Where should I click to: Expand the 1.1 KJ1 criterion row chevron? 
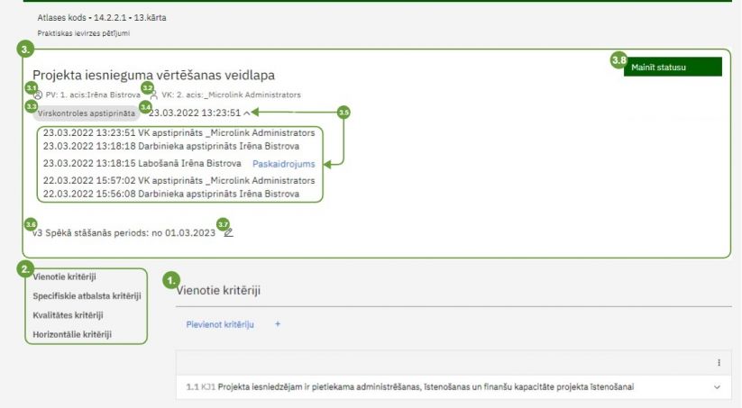click(717, 387)
